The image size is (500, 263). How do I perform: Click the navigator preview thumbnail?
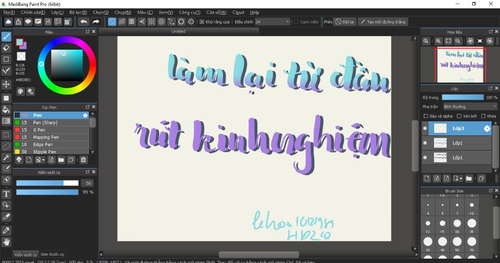460,65
